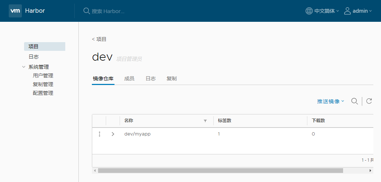381x182 pixels.
Task: Click the horizontal scrollbar right arrow
Action: coord(370,170)
